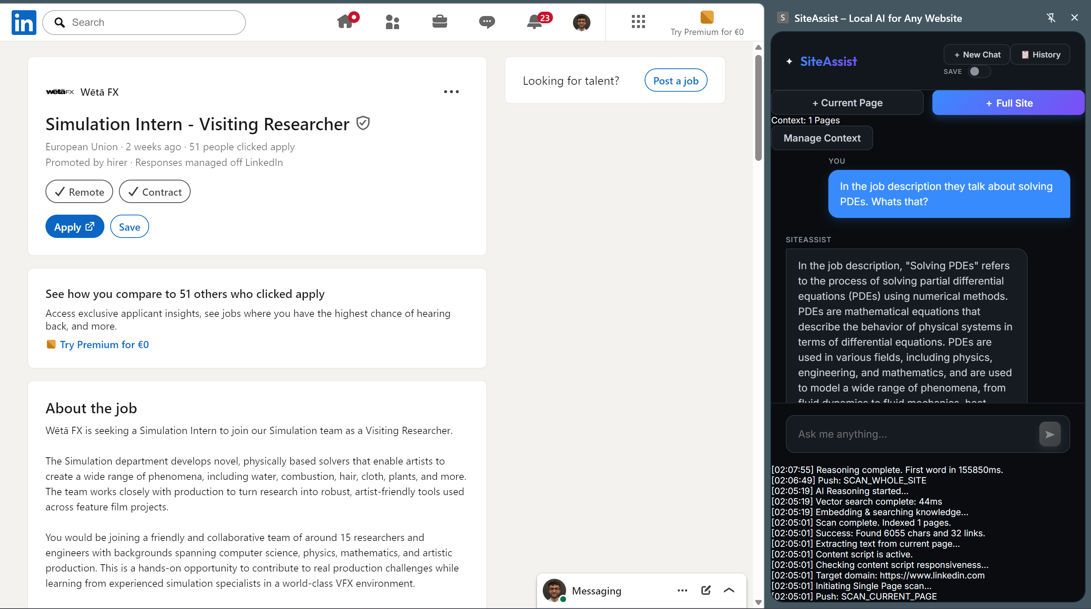
Task: Click the Premium gold icon in navbar
Action: point(707,17)
